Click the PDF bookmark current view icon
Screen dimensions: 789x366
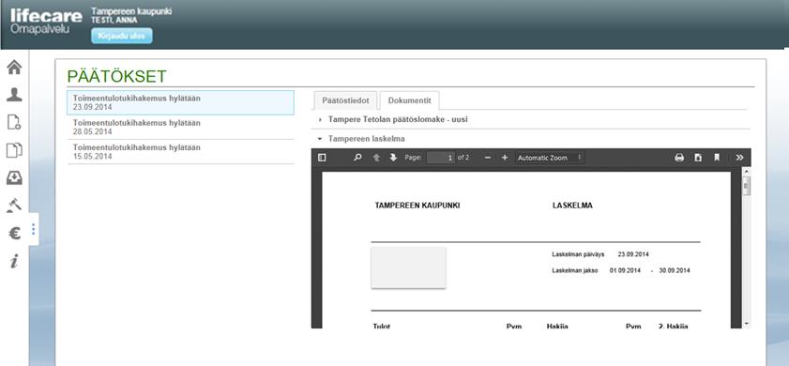pyautogui.click(x=717, y=158)
